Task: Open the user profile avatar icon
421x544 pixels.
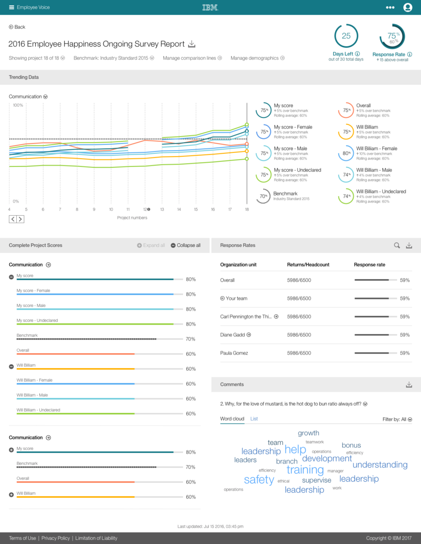Action: click(x=407, y=7)
